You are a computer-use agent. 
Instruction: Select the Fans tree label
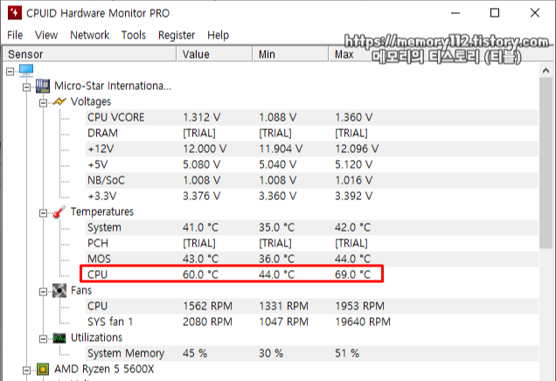coord(81,291)
